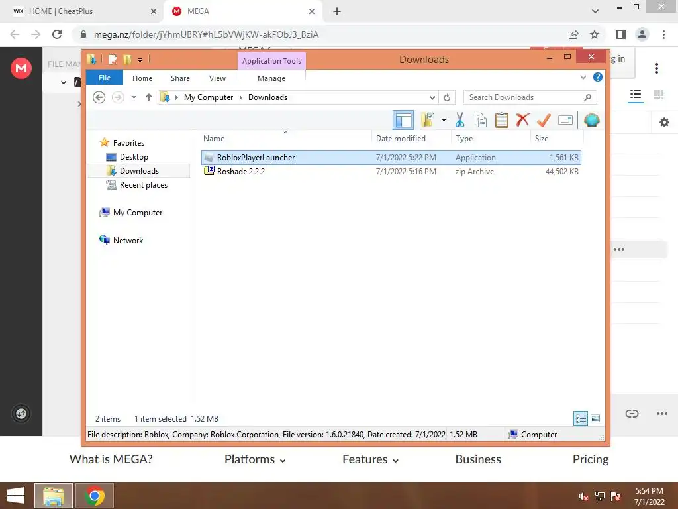678x509 pixels.
Task: Select Desktop in Favorites
Action: click(x=134, y=156)
